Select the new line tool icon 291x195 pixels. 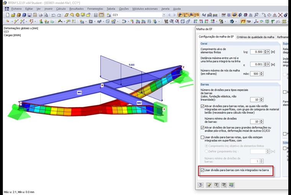click(x=16, y=21)
